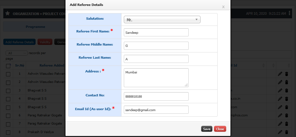Check the checkbox for row 1
296x137 pixels.
coord(8,74)
